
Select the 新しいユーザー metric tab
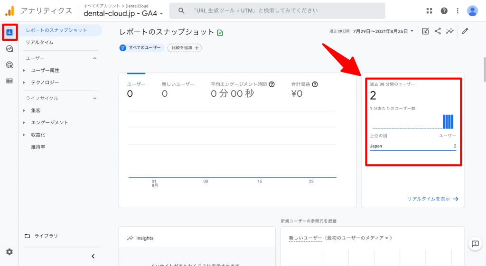coord(178,89)
